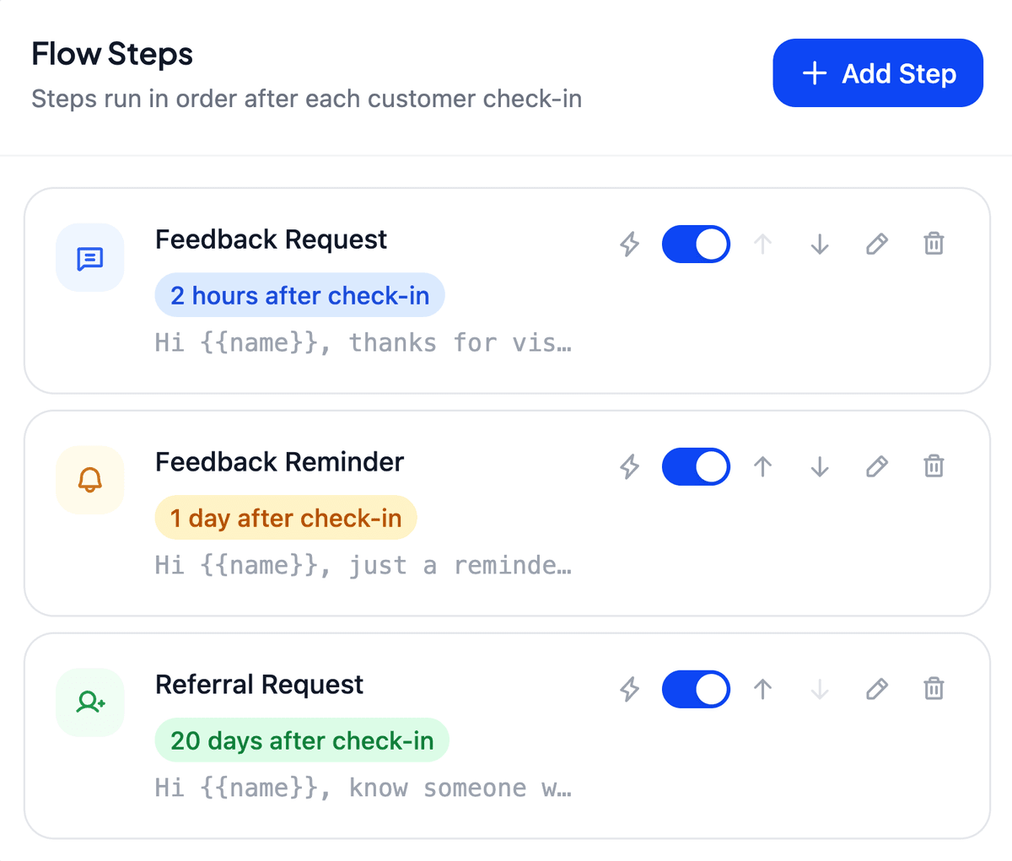The width and height of the screenshot is (1012, 861).
Task: Click the lightning icon on Referral Request
Action: pyautogui.click(x=629, y=689)
